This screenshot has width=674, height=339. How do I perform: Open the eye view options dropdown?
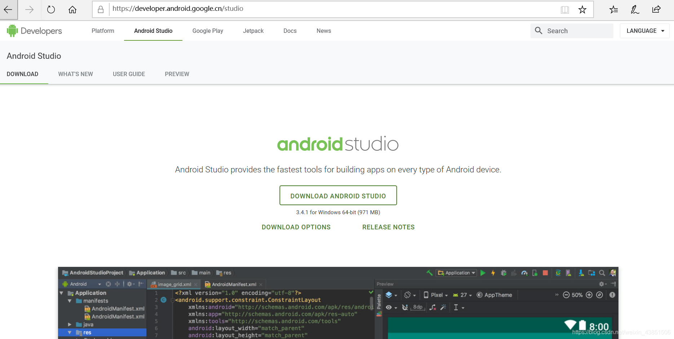391,308
